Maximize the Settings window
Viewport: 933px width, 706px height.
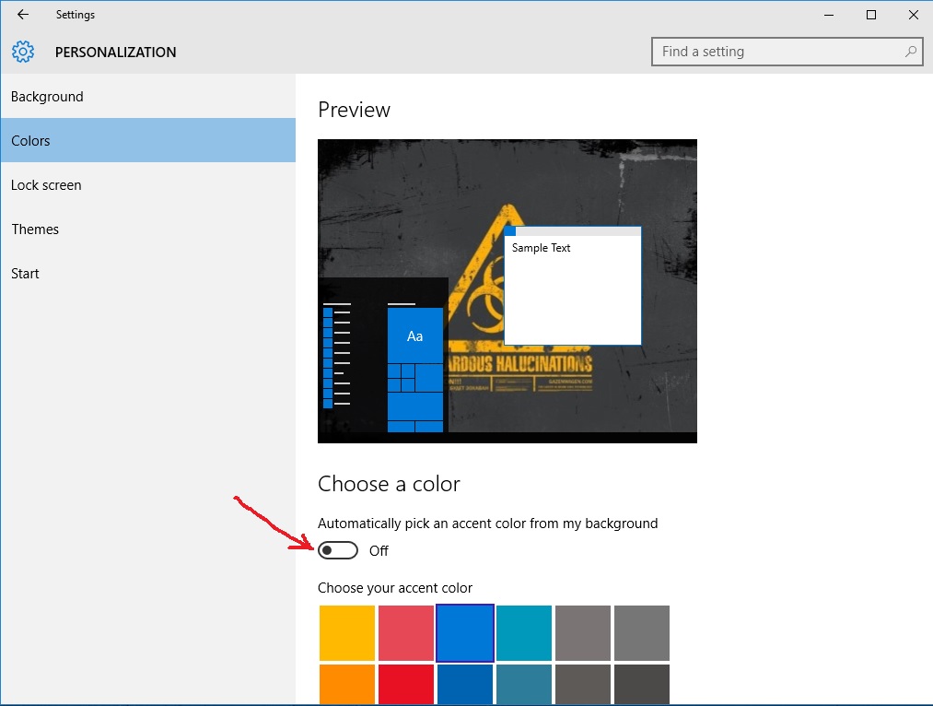[x=870, y=15]
